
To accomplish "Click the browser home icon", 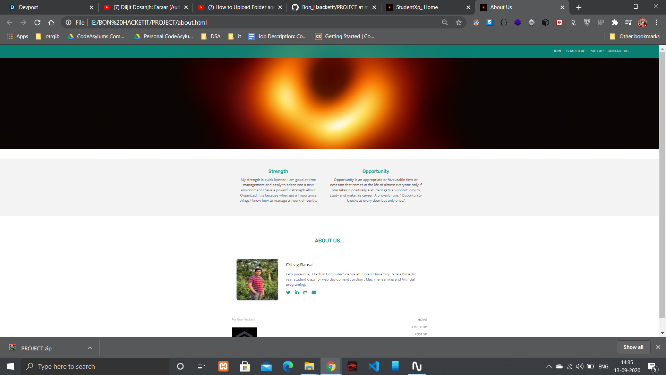I will [x=51, y=23].
